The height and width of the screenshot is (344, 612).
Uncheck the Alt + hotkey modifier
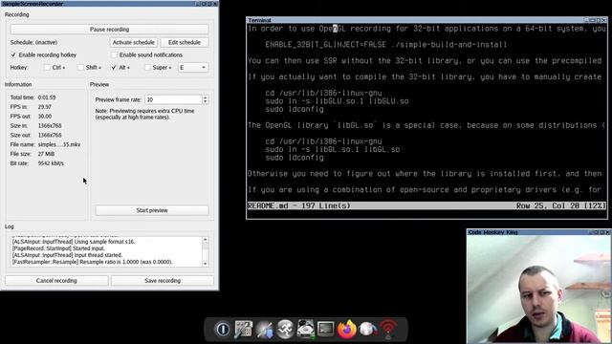[x=114, y=68]
